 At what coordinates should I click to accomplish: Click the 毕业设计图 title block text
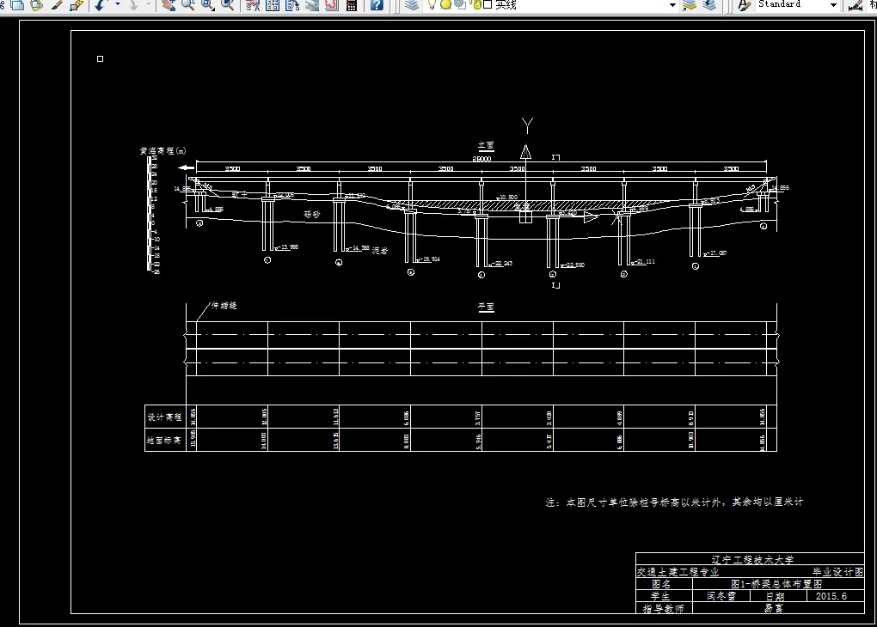pyautogui.click(x=837, y=572)
